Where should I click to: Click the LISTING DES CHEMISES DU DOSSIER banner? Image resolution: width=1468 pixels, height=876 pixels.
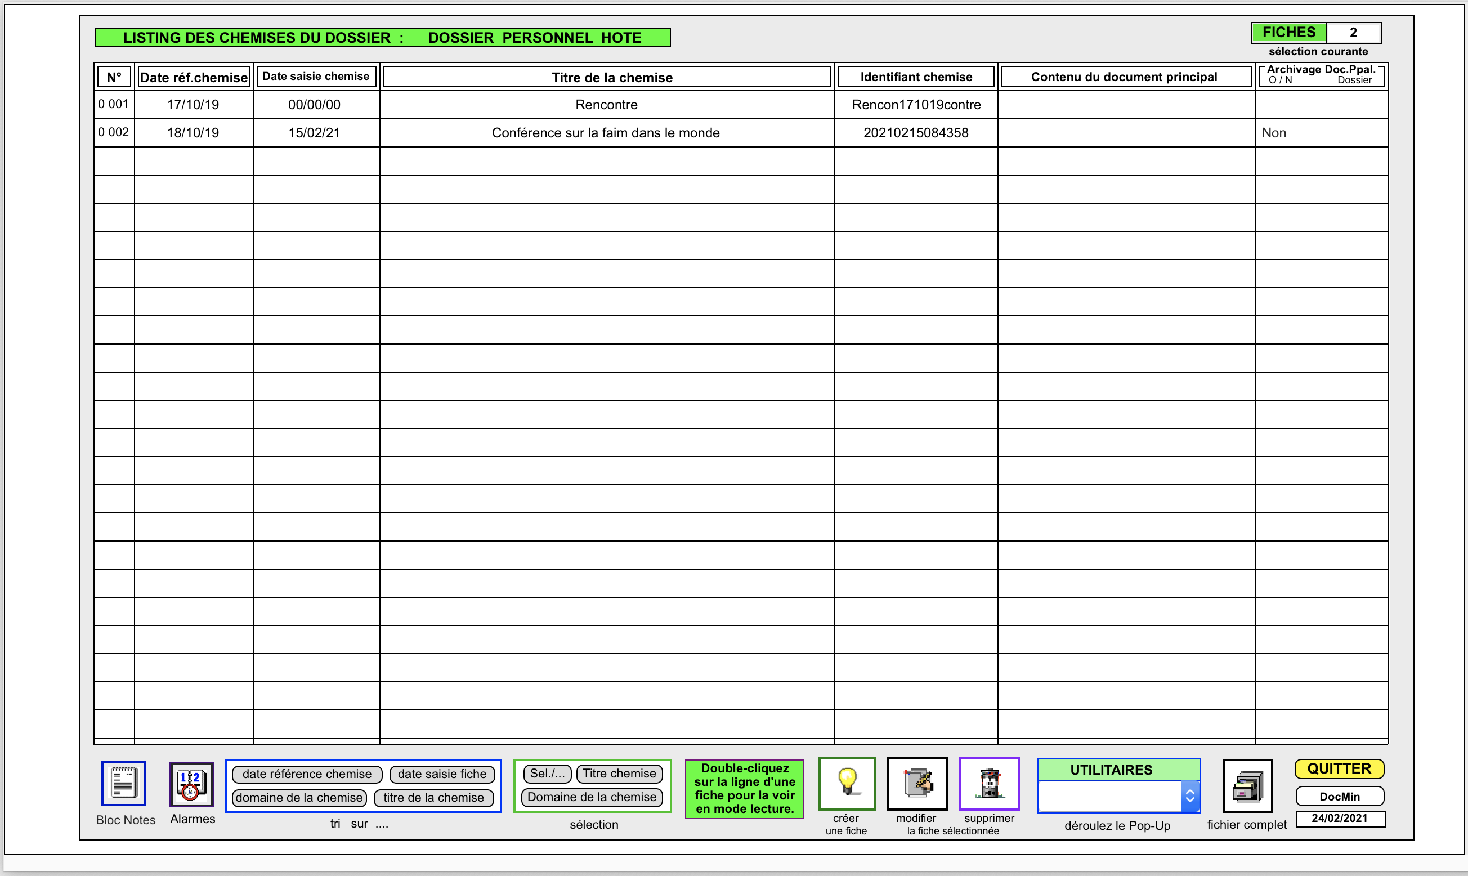382,38
